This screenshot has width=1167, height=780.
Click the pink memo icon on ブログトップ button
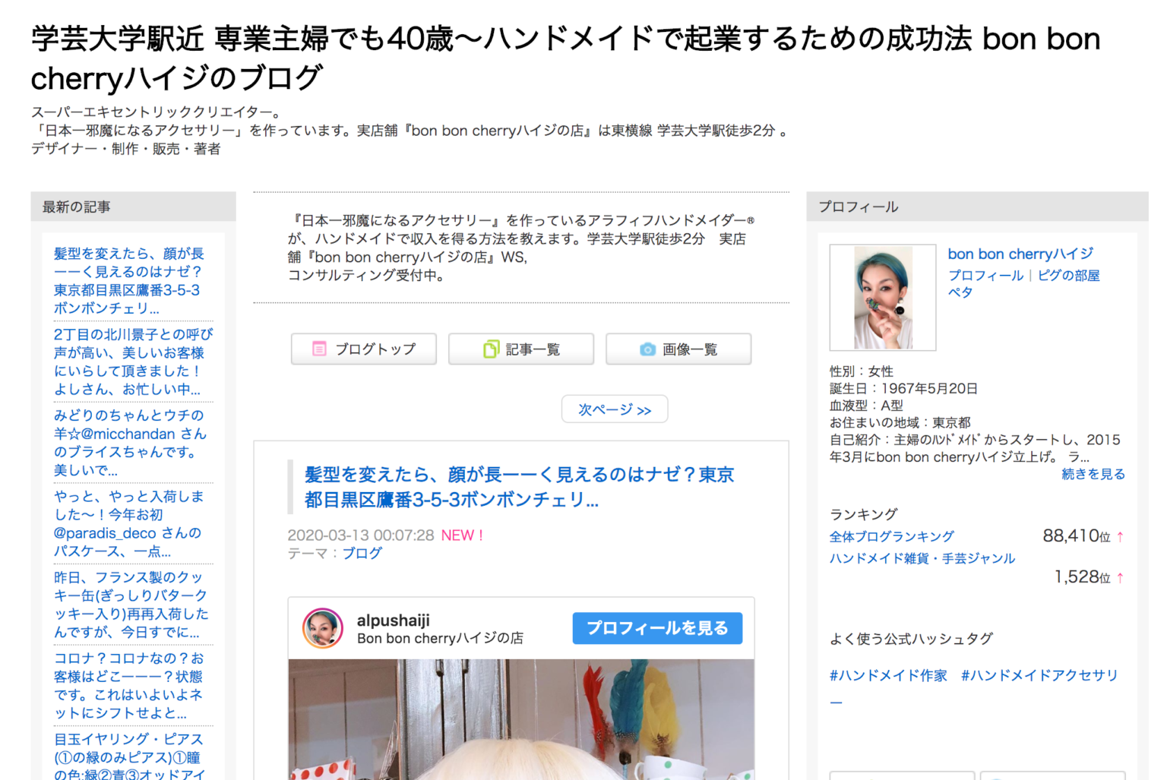[319, 349]
